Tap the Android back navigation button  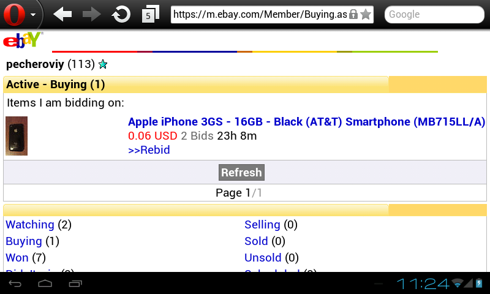[15, 284]
